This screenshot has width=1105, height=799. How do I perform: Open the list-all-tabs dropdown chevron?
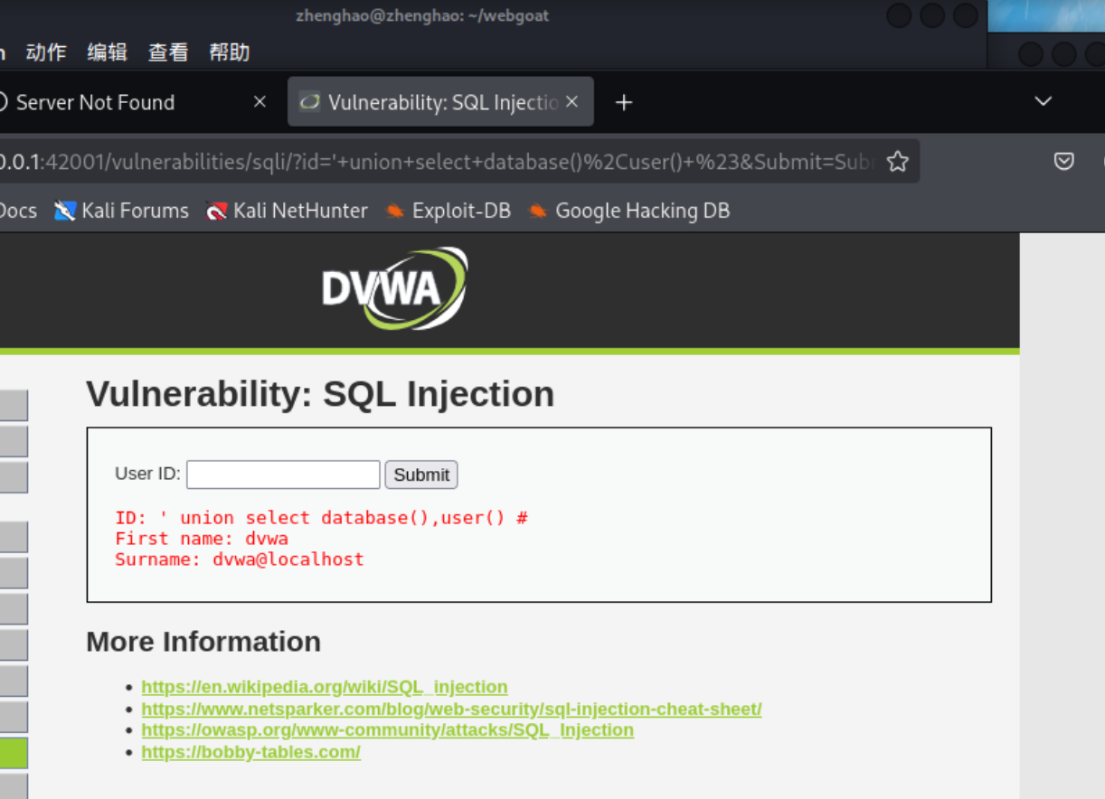[x=1044, y=101]
